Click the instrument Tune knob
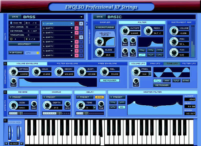 pyautogui.click(x=174, y=52)
